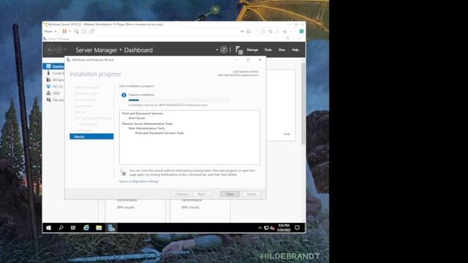Open the navigation history dropdown beside forward arrow
The width and height of the screenshot is (468, 263).
click(x=65, y=50)
